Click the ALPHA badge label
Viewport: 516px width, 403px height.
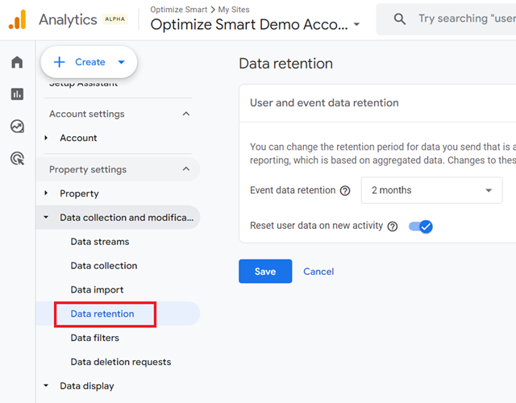click(x=114, y=19)
